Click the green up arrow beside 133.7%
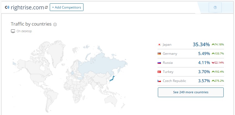The image size is (235, 115). click(213, 53)
